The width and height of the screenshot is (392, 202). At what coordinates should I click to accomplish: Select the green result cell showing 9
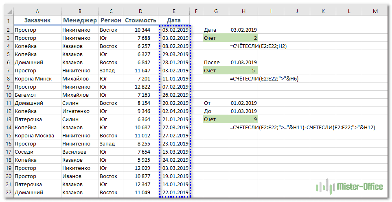click(243, 119)
